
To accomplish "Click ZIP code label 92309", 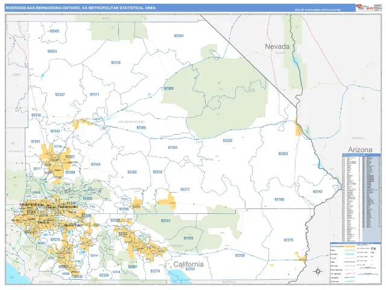I will tap(169, 89).
